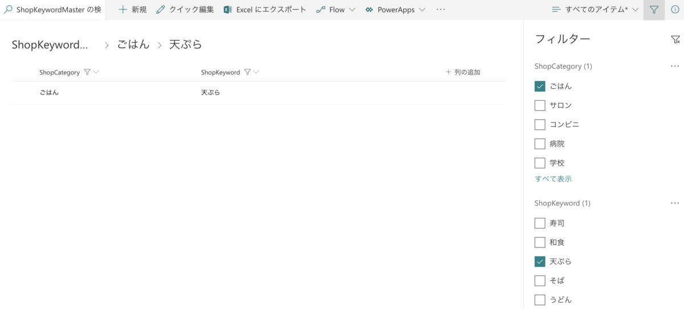Click the 天ぷら cell in list row
This screenshot has width=684, height=309.
211,92
